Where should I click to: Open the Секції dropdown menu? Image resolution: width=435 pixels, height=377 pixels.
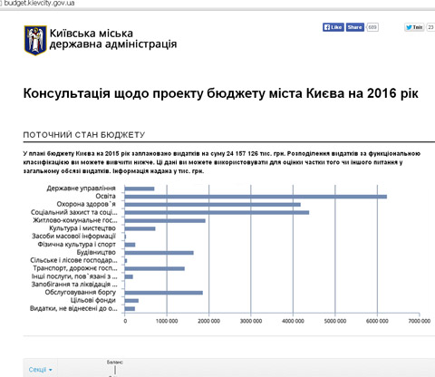coord(41,370)
